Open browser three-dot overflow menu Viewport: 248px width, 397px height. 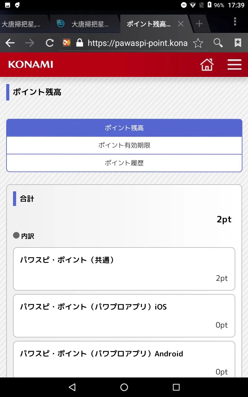[x=235, y=22]
